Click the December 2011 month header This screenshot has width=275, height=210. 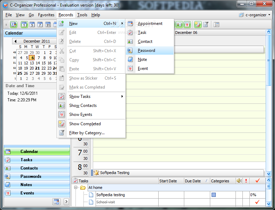click(x=37, y=41)
